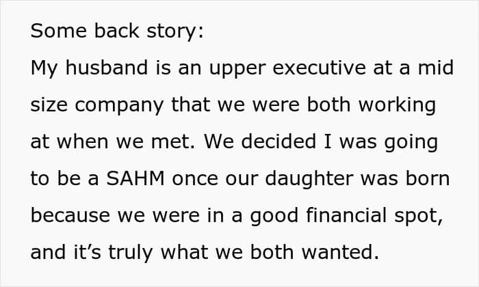This screenshot has height=287, width=479.
Task: Click the word 'size' starting the third line
Action: coord(49,105)
